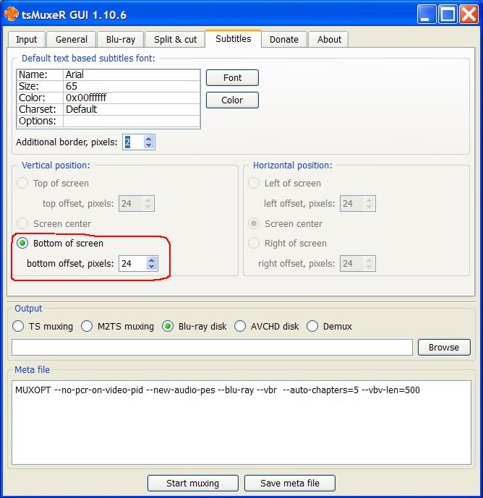
Task: Click the empty Options value cell
Action: 132,121
